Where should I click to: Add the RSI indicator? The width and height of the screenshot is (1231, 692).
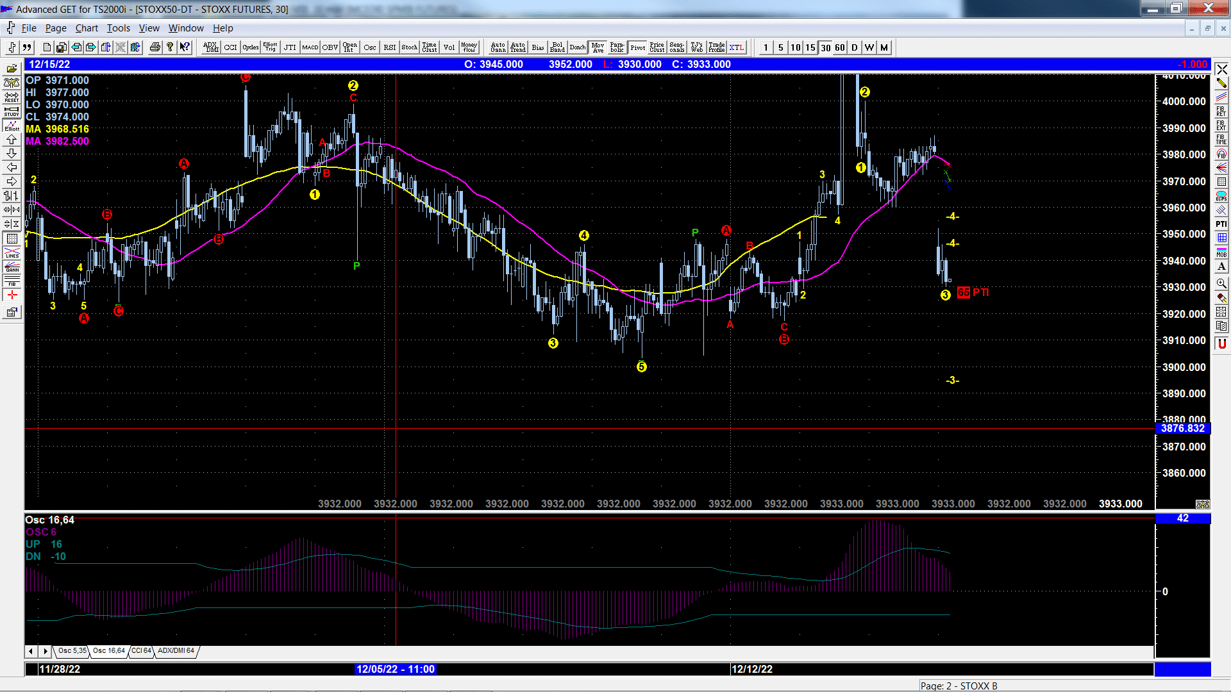pyautogui.click(x=390, y=47)
